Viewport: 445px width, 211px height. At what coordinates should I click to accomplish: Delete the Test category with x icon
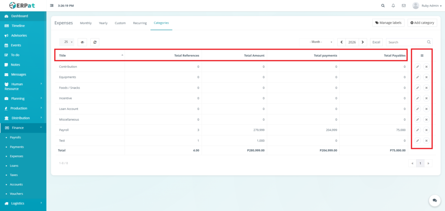coord(426,141)
